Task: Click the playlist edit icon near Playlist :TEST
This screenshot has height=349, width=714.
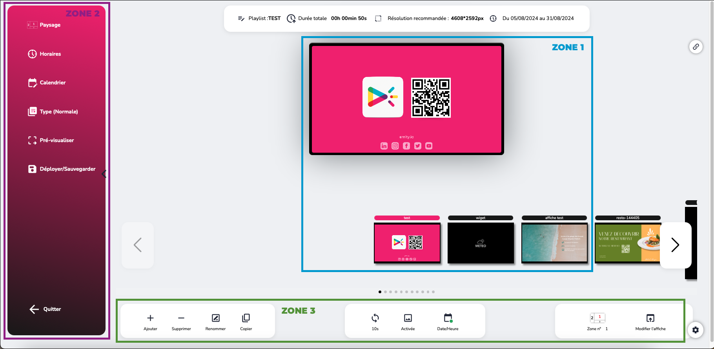Action: (x=241, y=18)
